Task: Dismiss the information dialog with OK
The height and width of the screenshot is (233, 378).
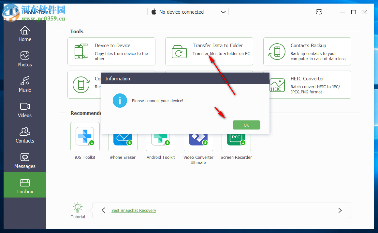Action: coord(246,125)
